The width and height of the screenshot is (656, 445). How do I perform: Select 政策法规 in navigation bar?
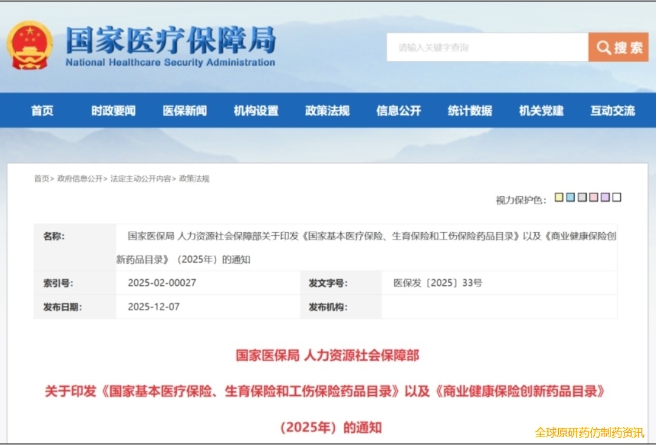[327, 111]
